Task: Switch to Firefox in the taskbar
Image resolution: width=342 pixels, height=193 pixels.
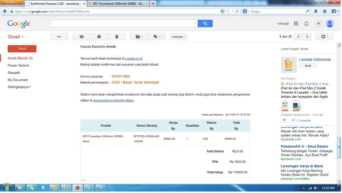Action: [77, 188]
